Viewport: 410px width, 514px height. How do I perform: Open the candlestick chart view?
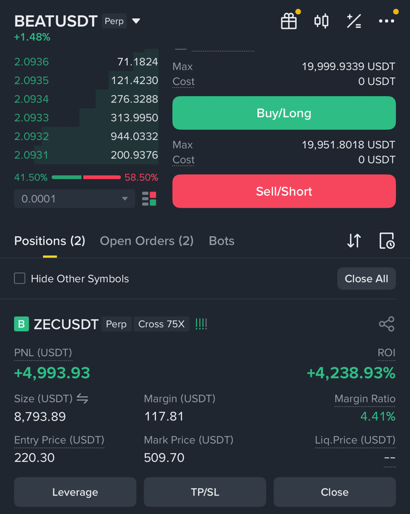pyautogui.click(x=321, y=21)
